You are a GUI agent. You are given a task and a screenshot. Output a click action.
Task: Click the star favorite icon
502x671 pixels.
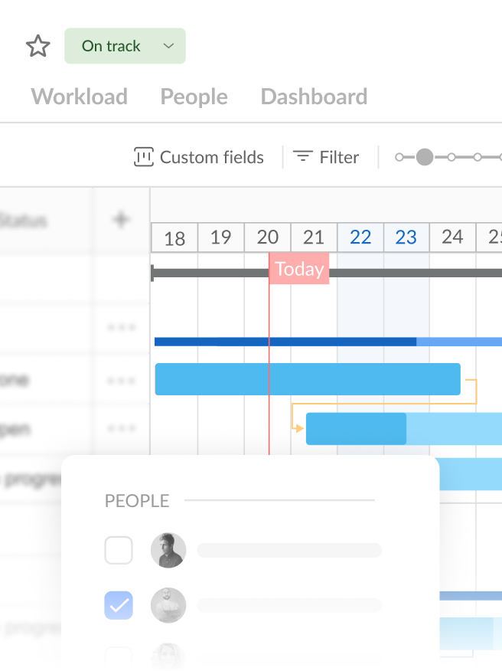[37, 47]
